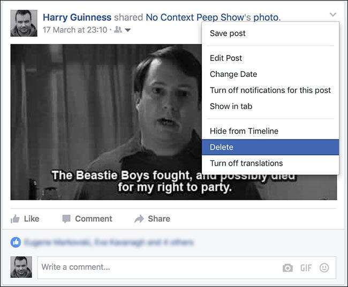Open the post audience selector dropdown
Screen dimensions: 348x287
(x=124, y=30)
